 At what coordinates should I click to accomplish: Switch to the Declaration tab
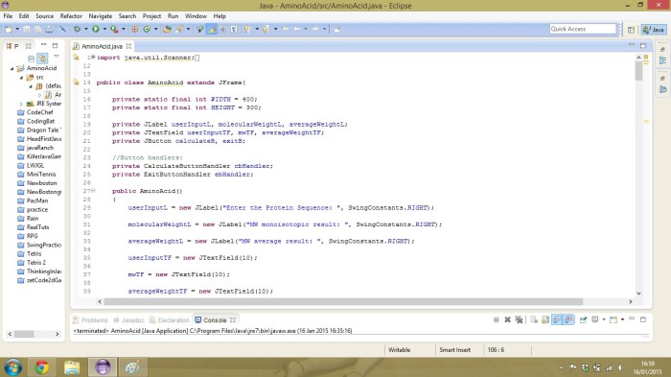point(169,320)
